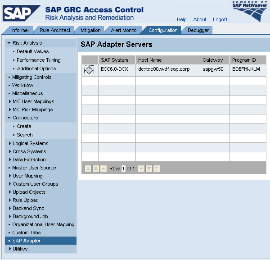Screen dimensions: 270x260
Task: Click the next-page pagination icon
Action: coord(149,169)
